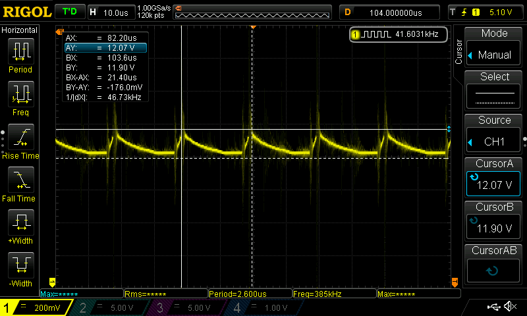The height and width of the screenshot is (316, 527).
Task: Select the Rise Time measurement icon
Action: click(x=21, y=137)
